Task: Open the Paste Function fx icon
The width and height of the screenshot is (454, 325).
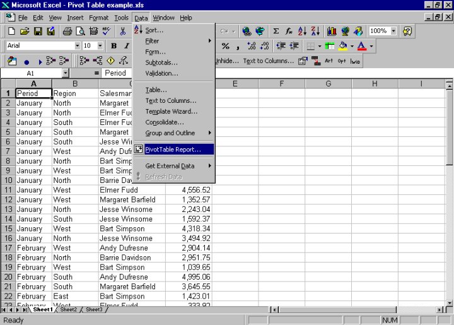Action: tap(289, 31)
